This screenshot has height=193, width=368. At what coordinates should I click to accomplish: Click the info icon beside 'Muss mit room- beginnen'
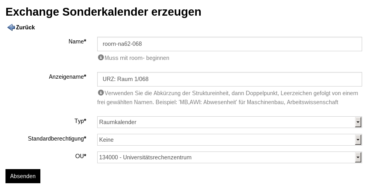point(101,58)
